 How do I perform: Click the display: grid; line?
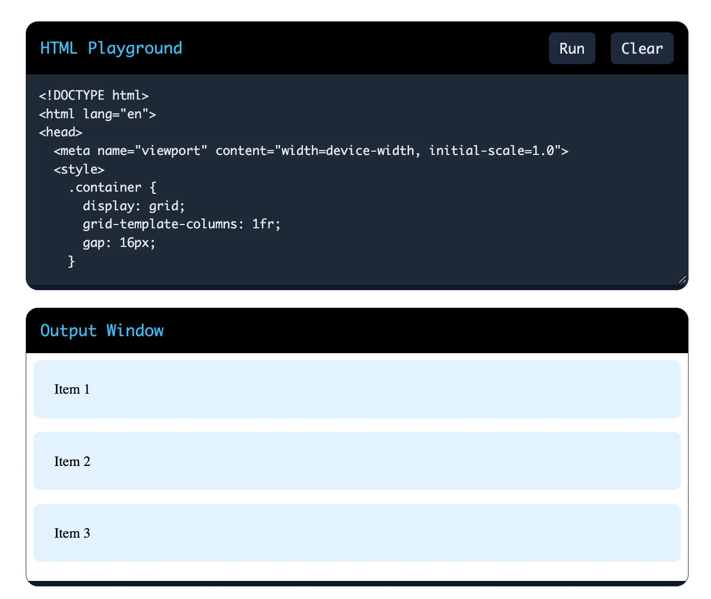pos(134,206)
